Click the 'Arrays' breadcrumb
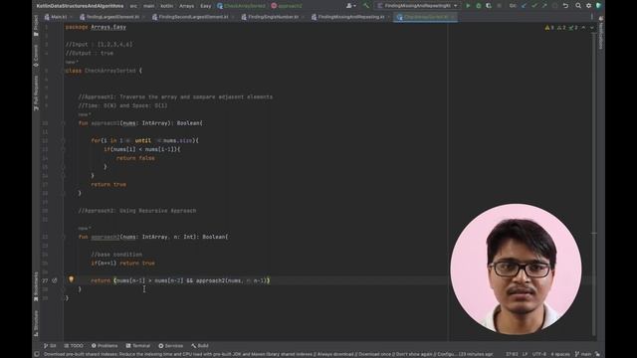 (186, 6)
